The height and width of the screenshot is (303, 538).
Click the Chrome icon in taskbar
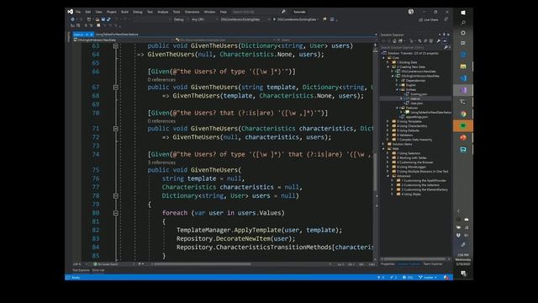click(x=463, y=114)
